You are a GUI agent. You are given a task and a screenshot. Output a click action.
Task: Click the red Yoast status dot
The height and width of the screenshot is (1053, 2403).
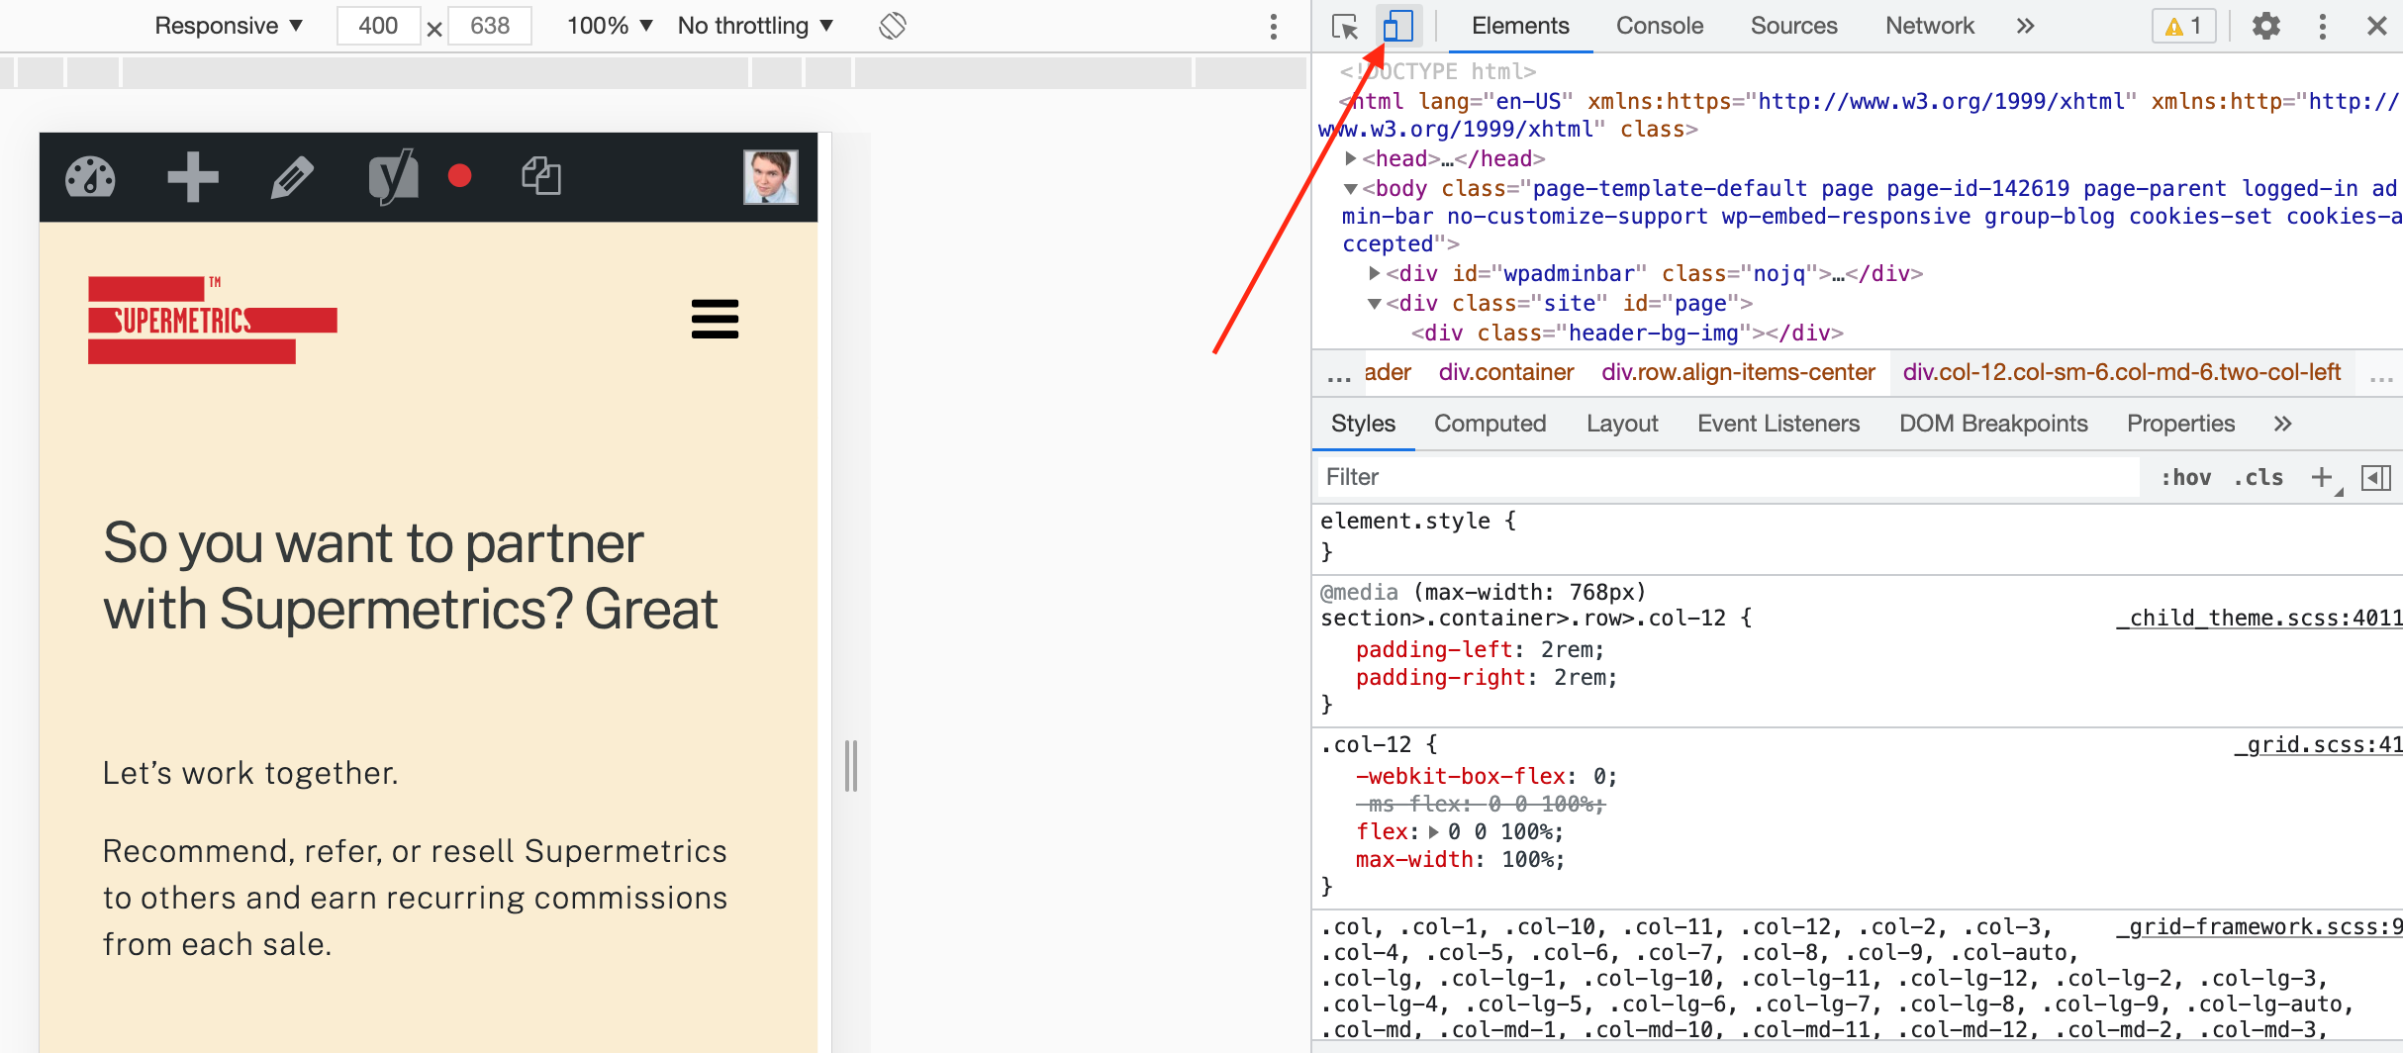click(x=459, y=176)
